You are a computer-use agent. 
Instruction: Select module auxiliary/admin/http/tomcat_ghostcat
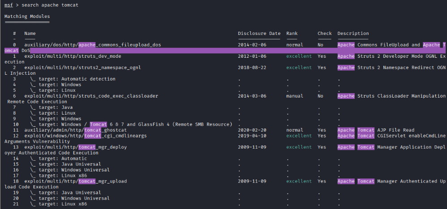[76, 130]
